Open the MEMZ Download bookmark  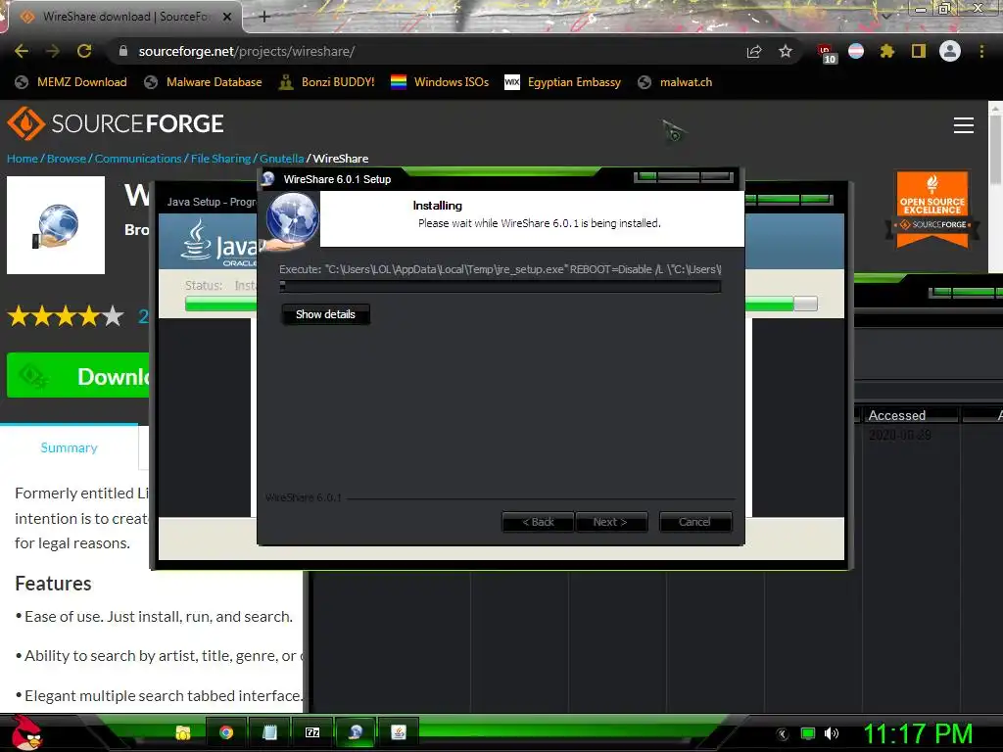pyautogui.click(x=71, y=82)
